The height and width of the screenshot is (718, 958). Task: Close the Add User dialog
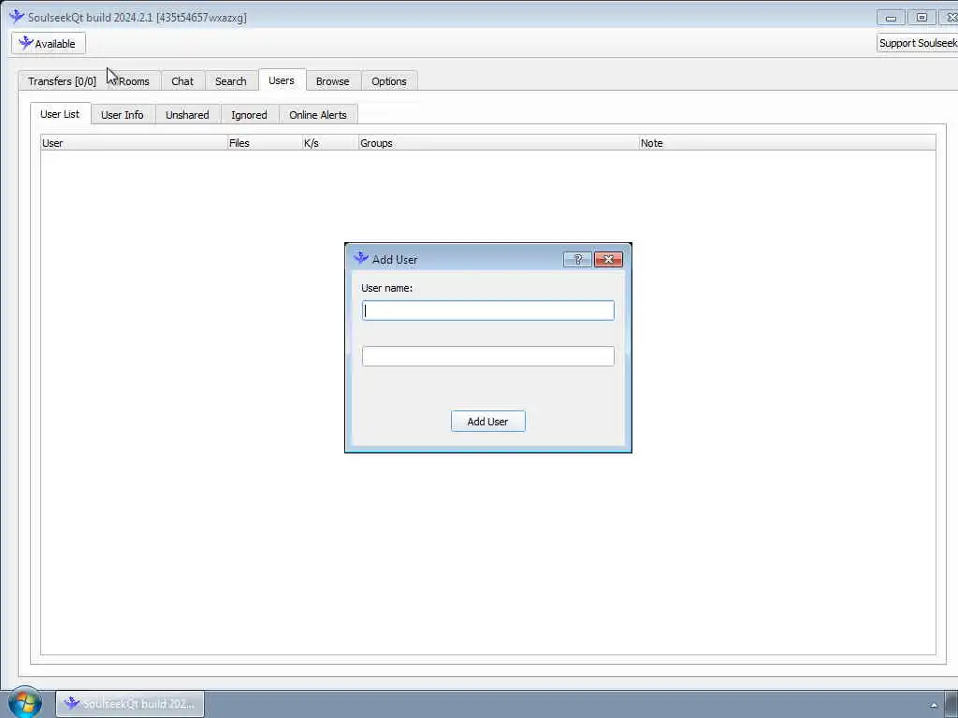[x=608, y=260]
